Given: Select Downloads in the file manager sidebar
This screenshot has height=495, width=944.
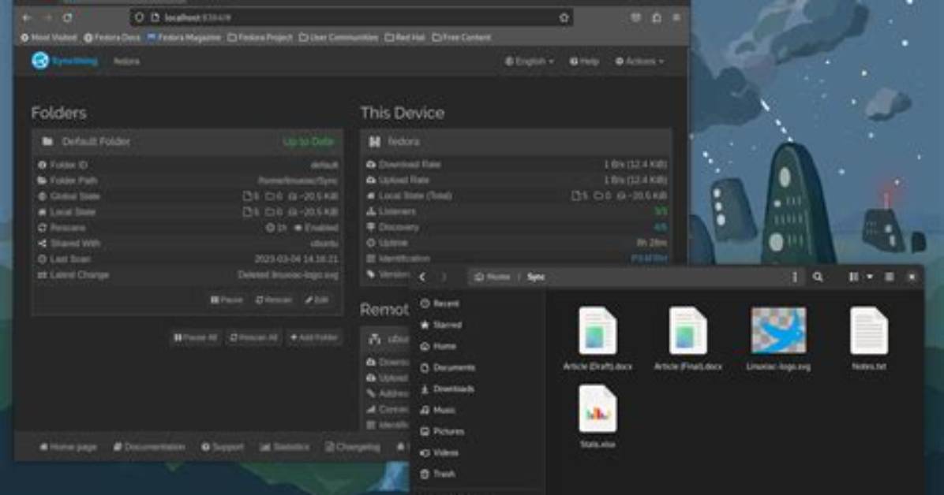Looking at the screenshot, I should (x=448, y=389).
